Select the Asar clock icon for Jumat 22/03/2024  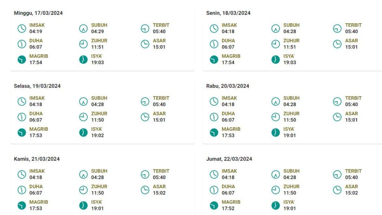pyautogui.click(x=337, y=190)
